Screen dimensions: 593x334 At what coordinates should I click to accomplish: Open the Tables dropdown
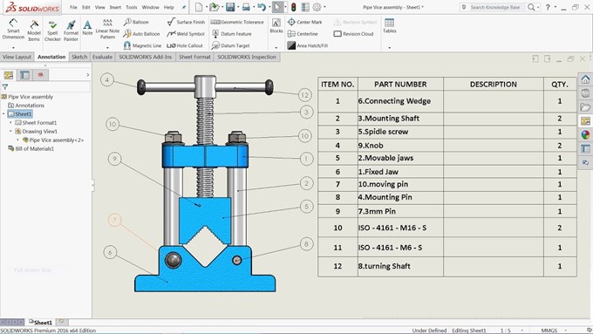click(x=389, y=48)
